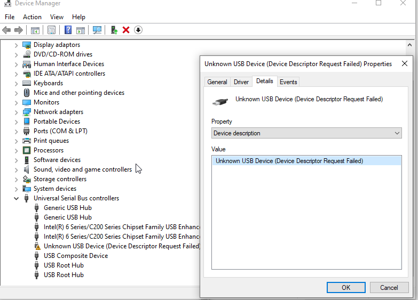Click the Forward arrow in toolbar
Viewport: 418px width, 300px height.
tap(18, 30)
